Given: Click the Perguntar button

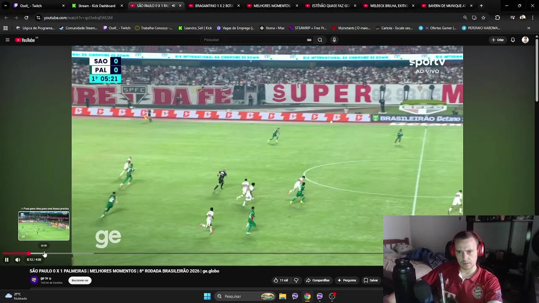Looking at the screenshot, I should click(347, 280).
